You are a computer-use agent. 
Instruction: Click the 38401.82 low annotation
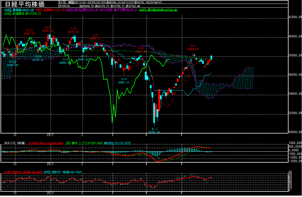(83, 60)
